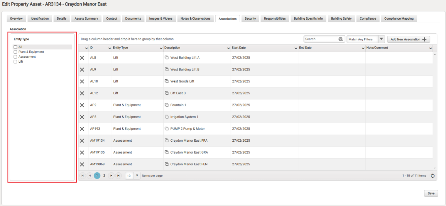Delete the AM19869 FEN assessment row
This screenshot has height=206, width=446.
coord(82,164)
